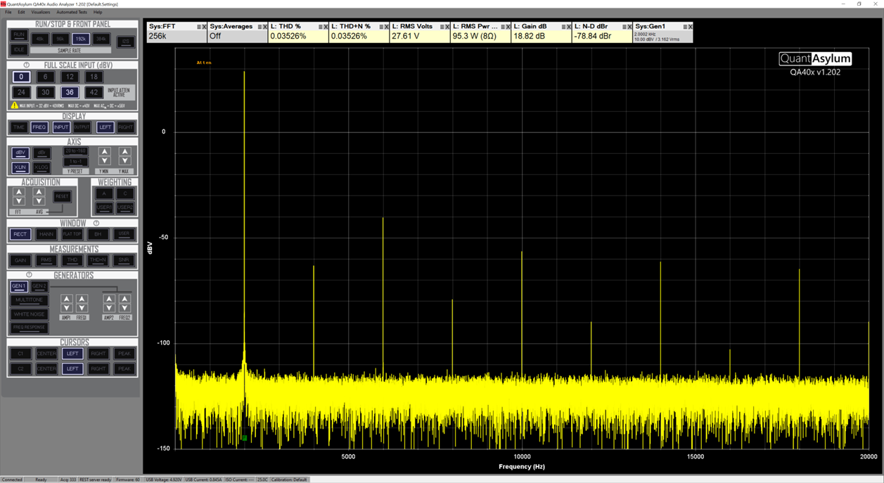Open the File menu

point(8,12)
